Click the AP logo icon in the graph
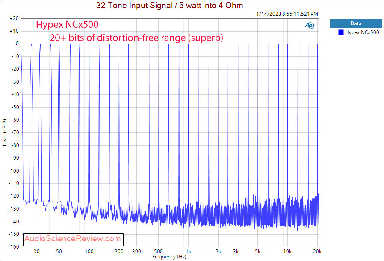The image size is (384, 261). tap(309, 26)
